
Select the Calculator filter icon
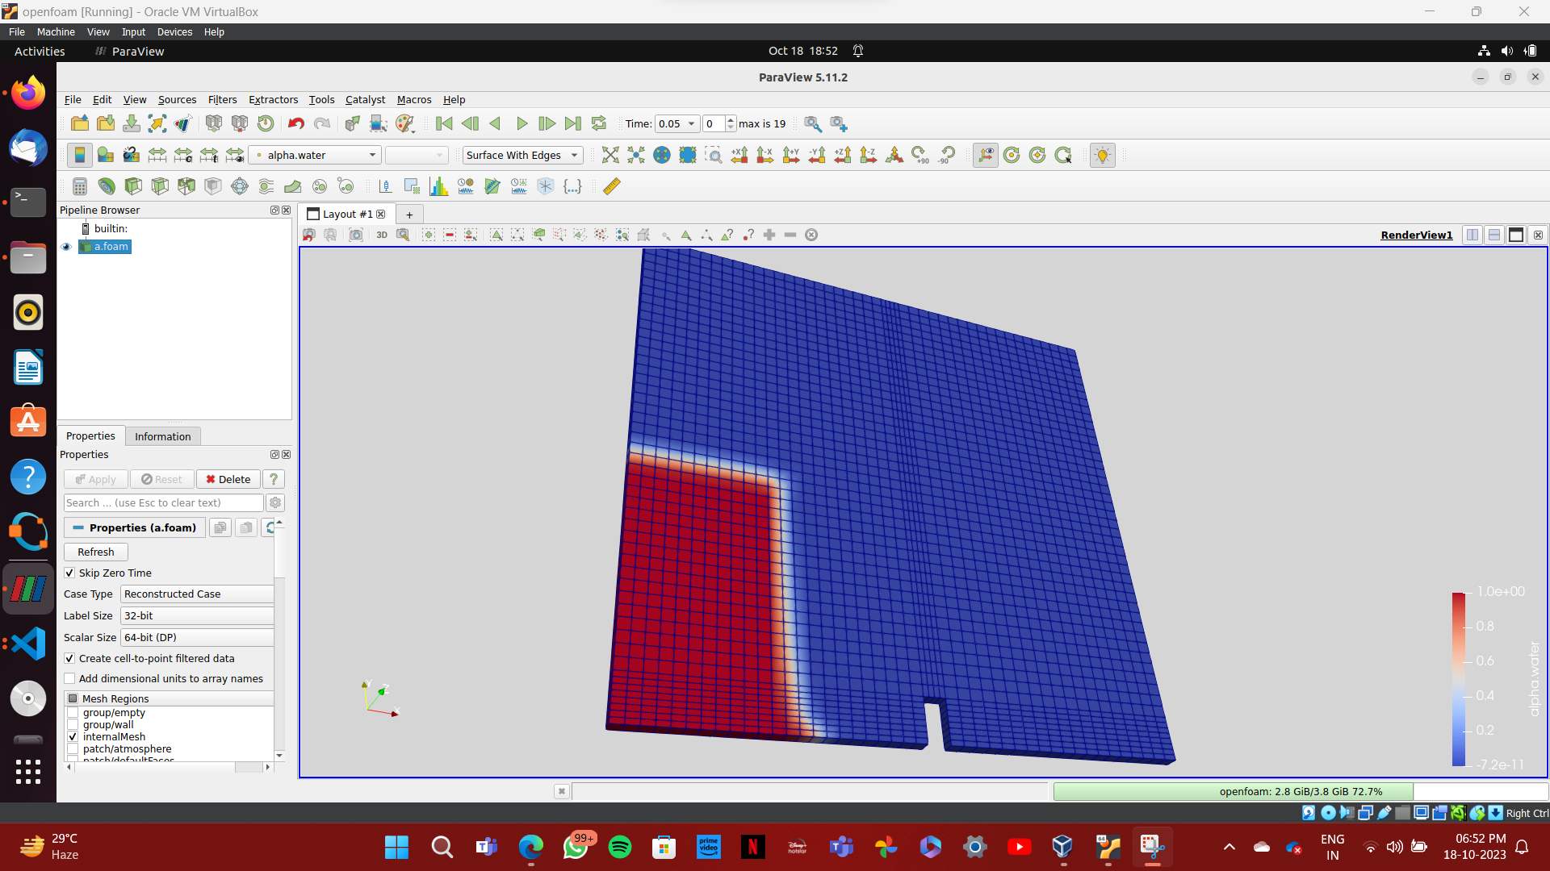tap(79, 186)
